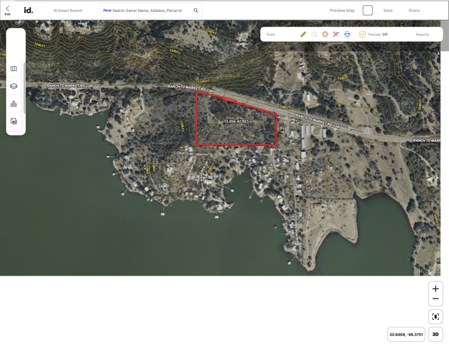Viewport: 449px width, 347px height.
Task: Select the ruler measure tool
Action: tap(303, 35)
